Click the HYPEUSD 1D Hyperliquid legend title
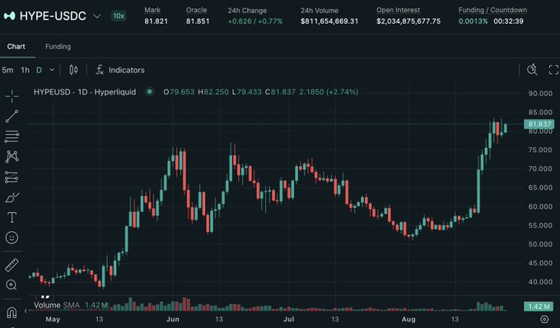 (x=85, y=92)
